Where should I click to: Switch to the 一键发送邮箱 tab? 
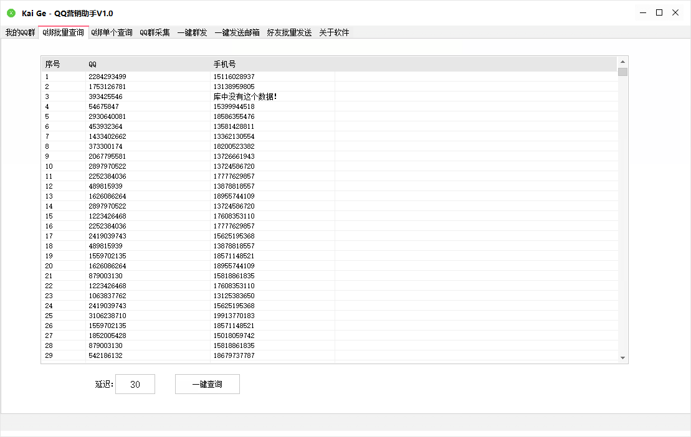237,33
